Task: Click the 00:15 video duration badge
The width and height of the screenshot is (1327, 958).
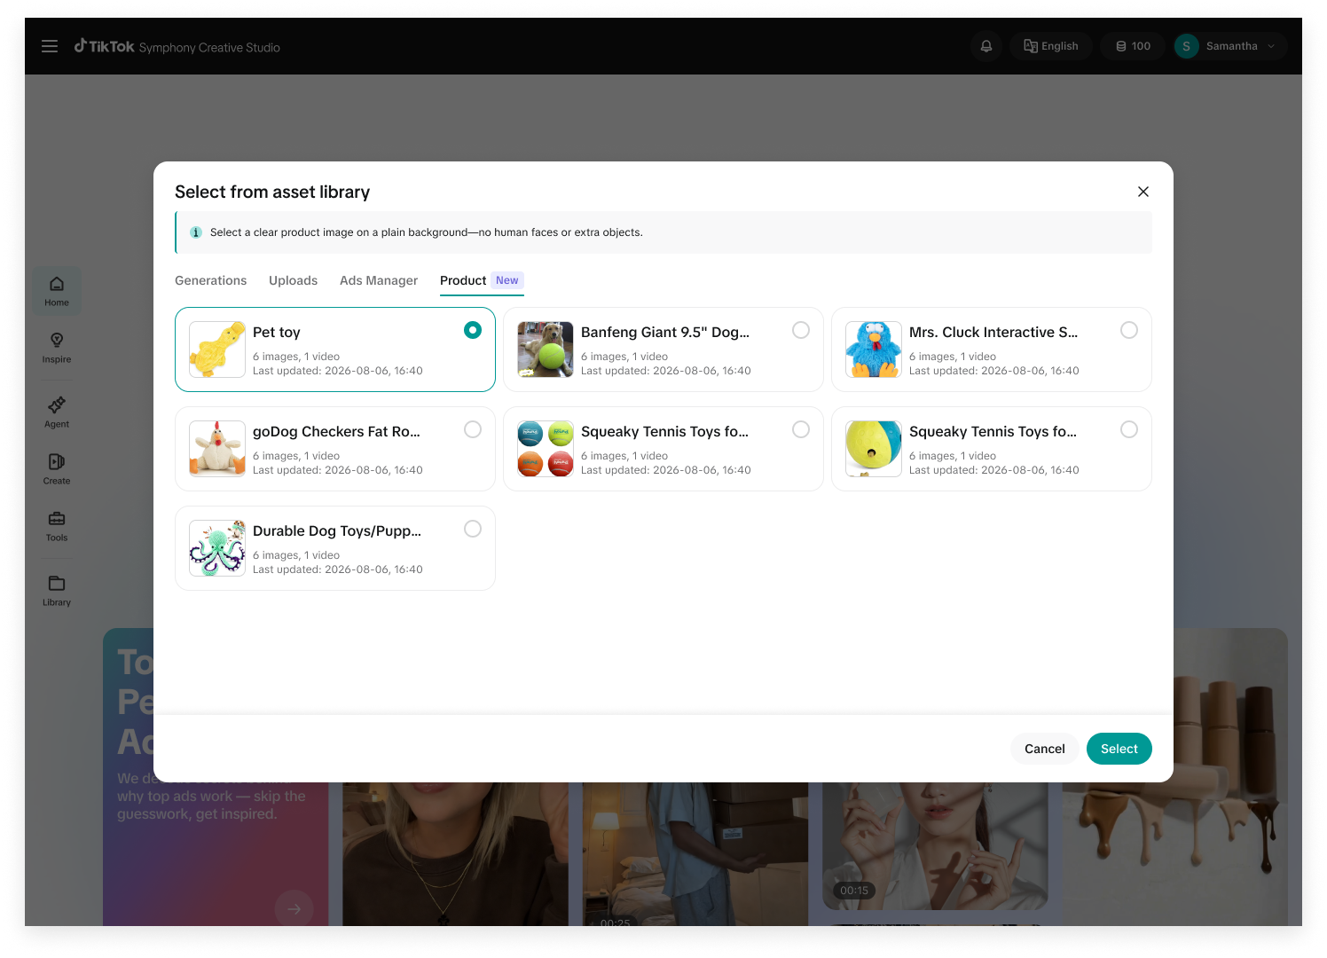Action: (x=854, y=891)
